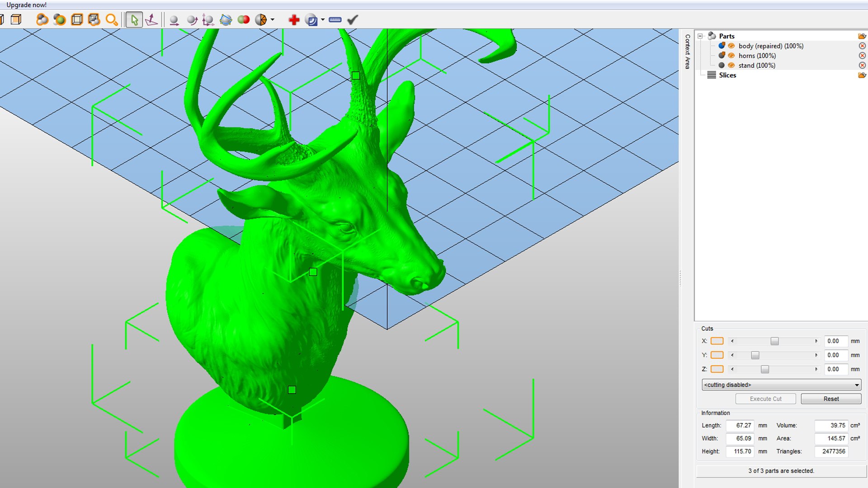Toggle the Y cut plane button
The width and height of the screenshot is (868, 488).
pyautogui.click(x=717, y=355)
